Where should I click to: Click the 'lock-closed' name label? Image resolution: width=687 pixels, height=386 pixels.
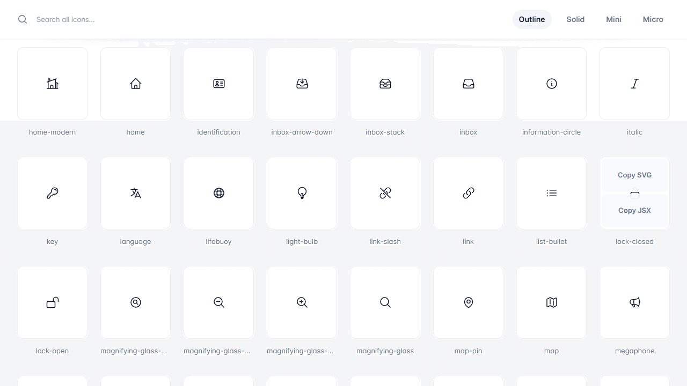click(x=634, y=242)
